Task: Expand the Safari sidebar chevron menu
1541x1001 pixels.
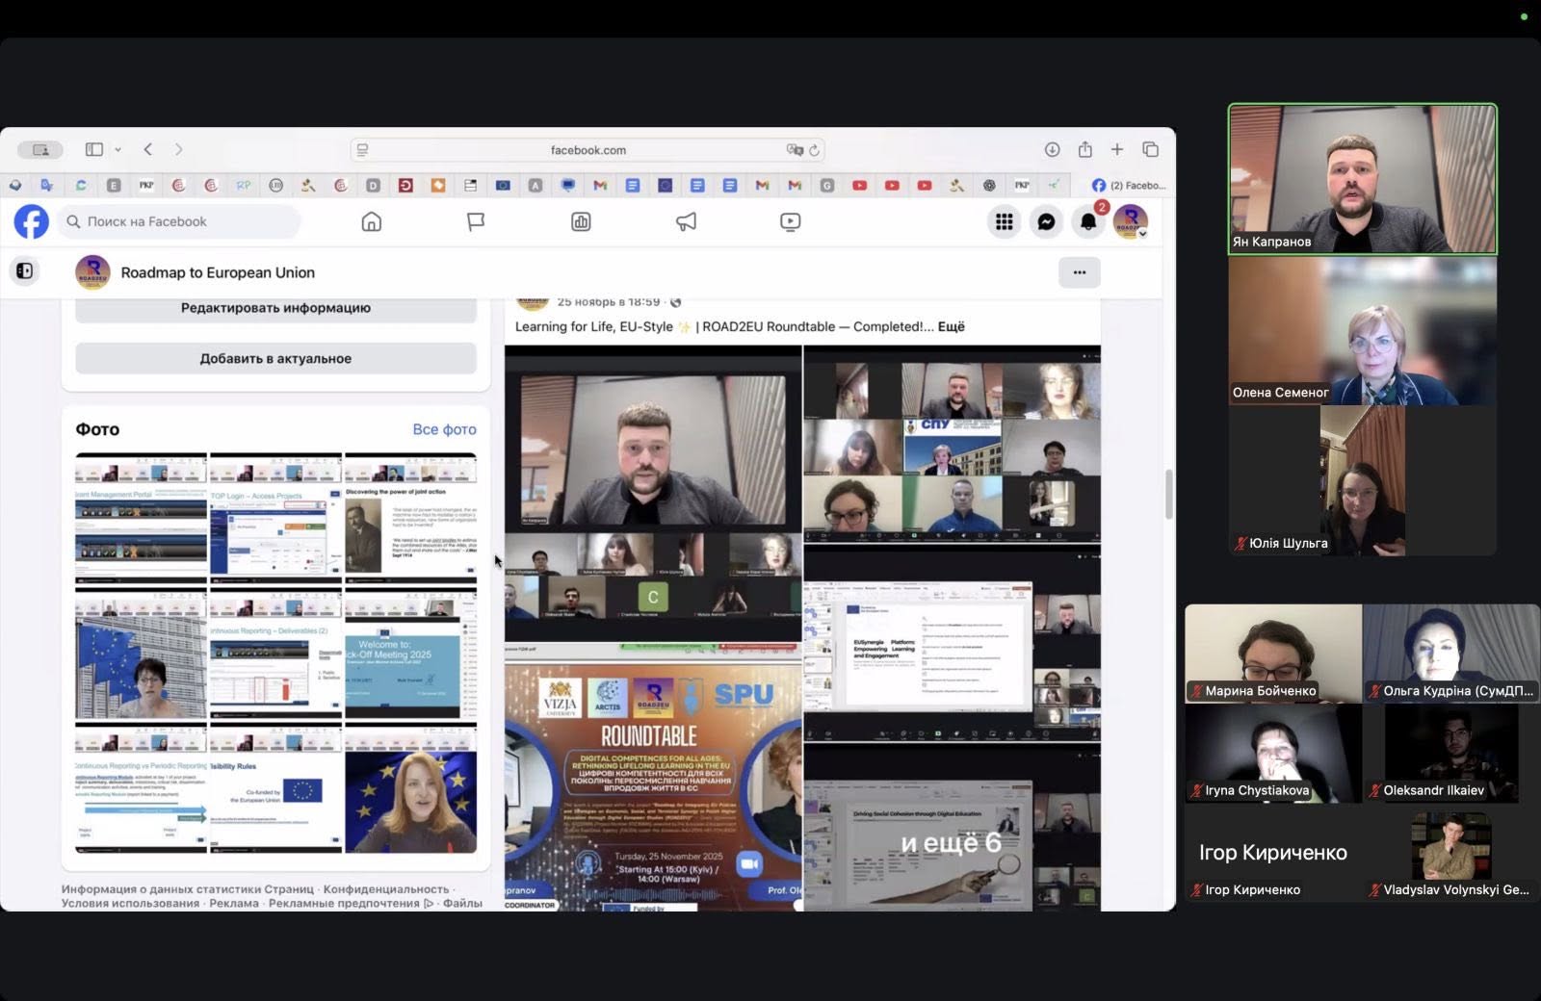Action: [118, 150]
